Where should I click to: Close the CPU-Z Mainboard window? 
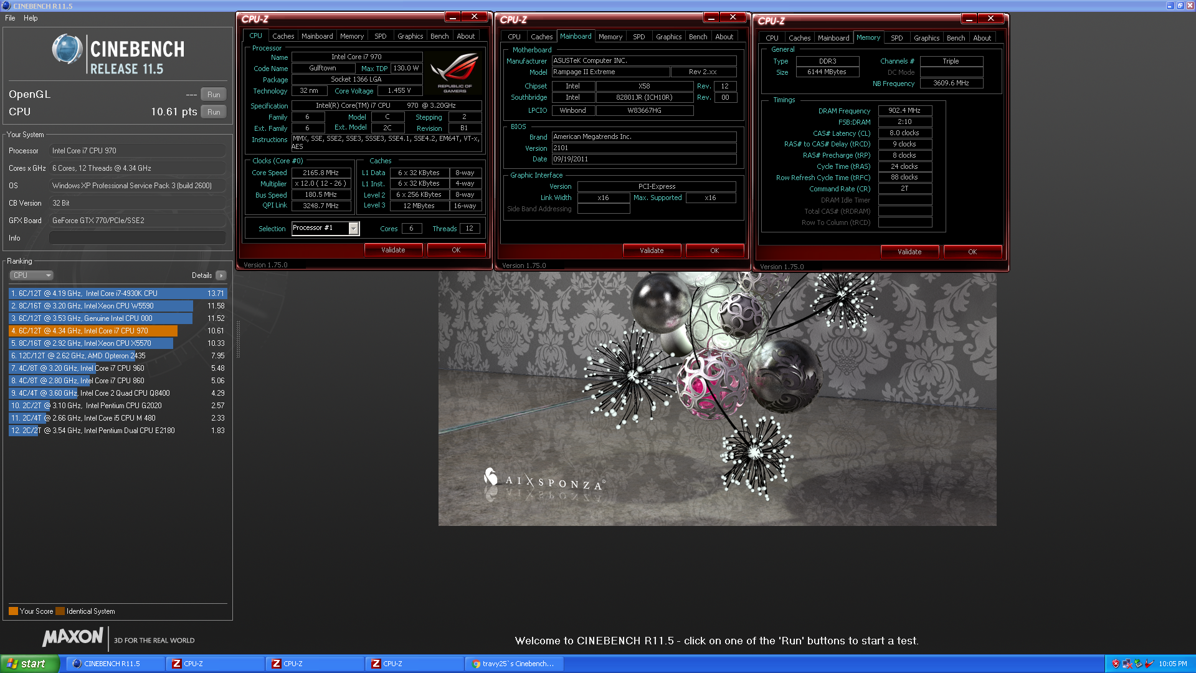pyautogui.click(x=733, y=17)
